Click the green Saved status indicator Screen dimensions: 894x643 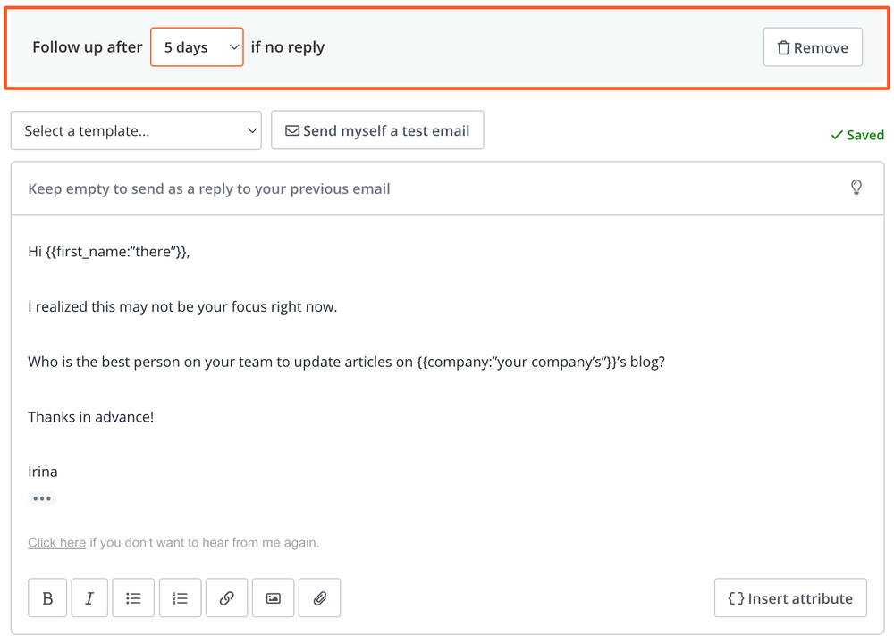pyautogui.click(x=856, y=135)
